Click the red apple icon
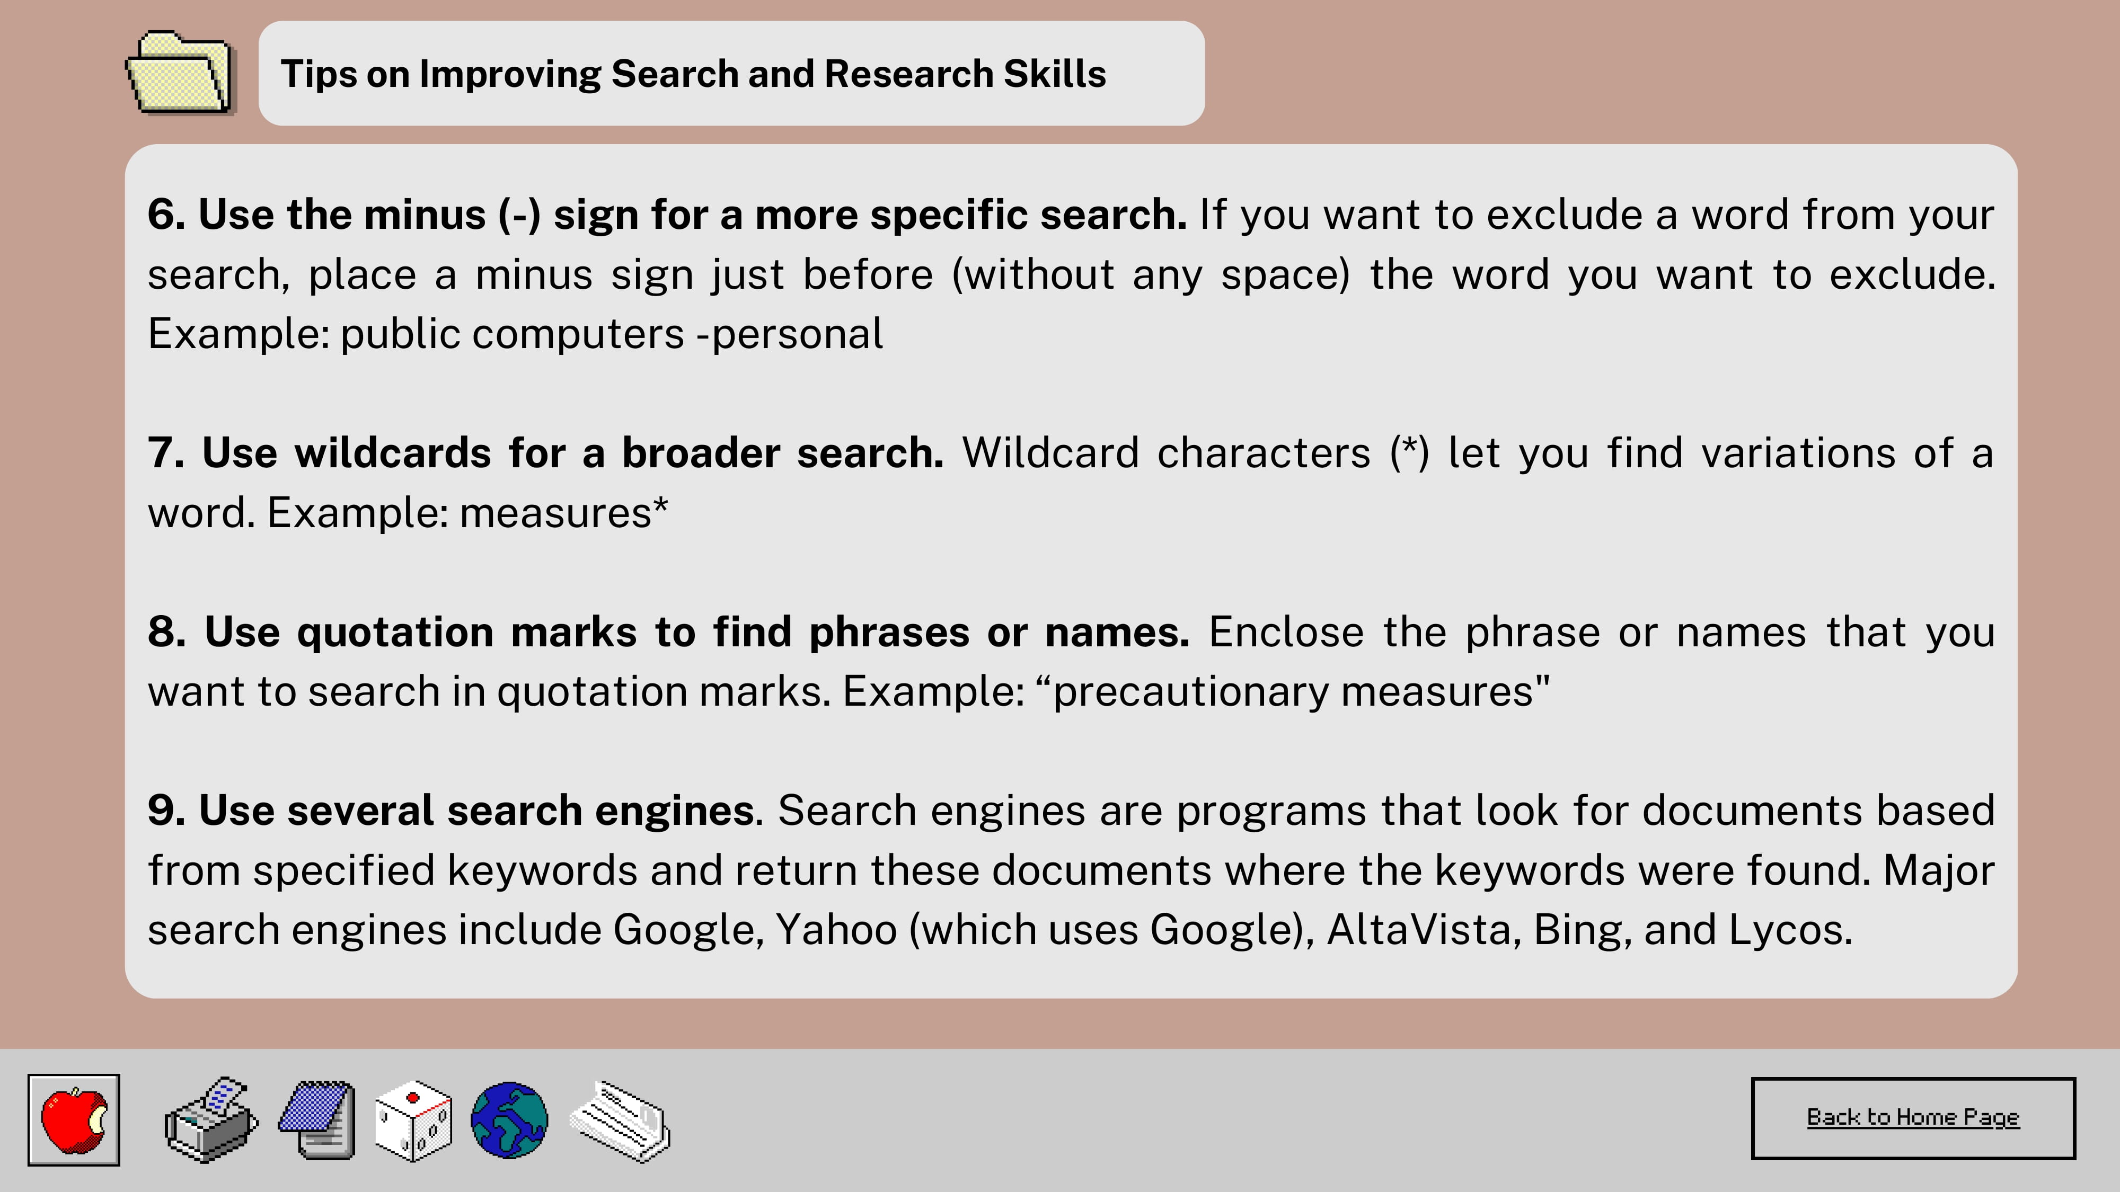Viewport: 2120px width, 1192px height. [x=73, y=1119]
